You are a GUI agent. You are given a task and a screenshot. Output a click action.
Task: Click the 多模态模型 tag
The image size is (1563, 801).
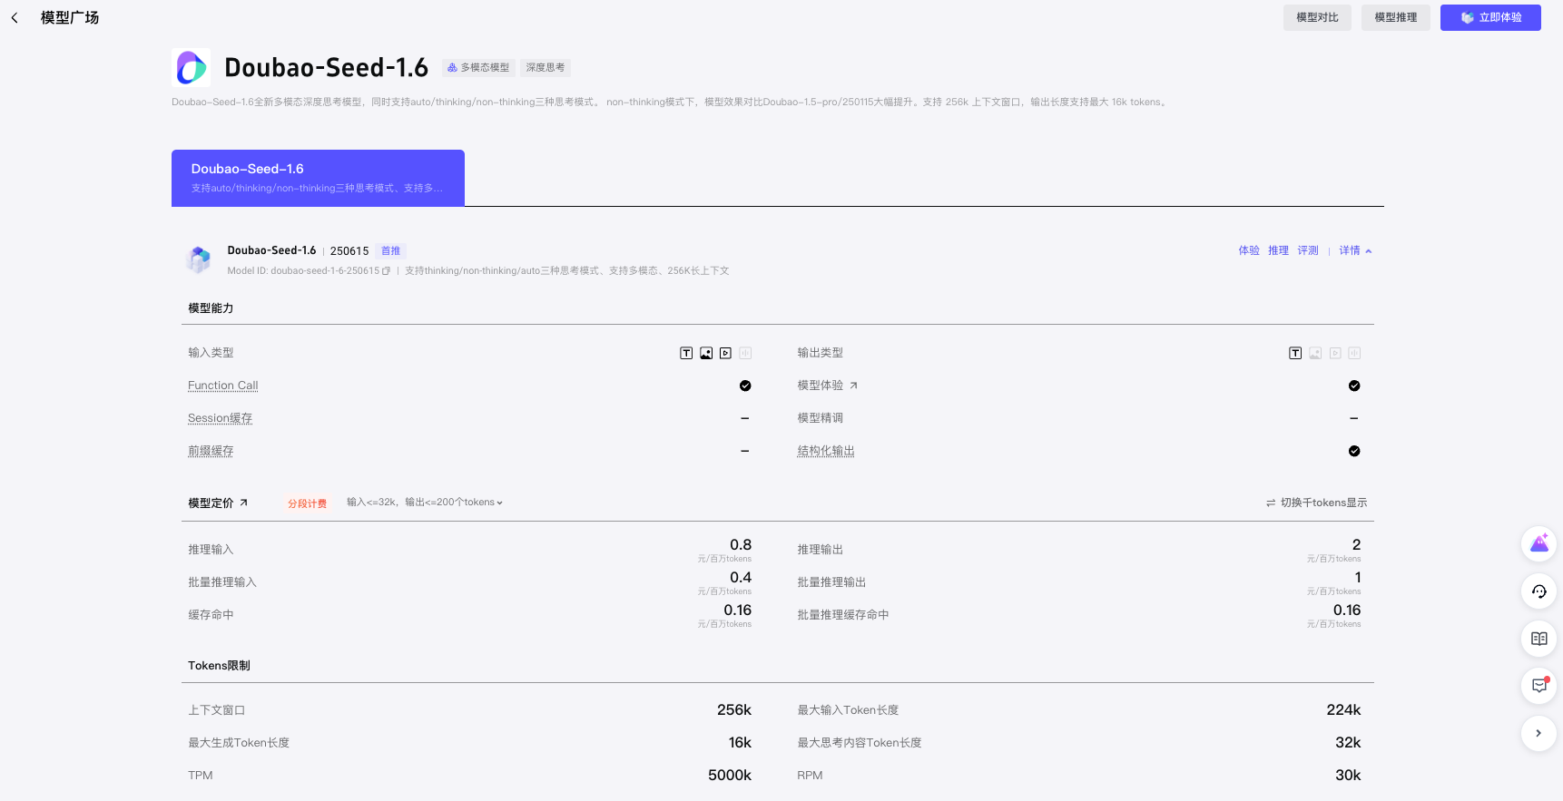click(x=478, y=67)
